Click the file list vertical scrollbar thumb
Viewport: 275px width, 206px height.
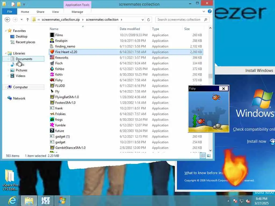click(210, 76)
